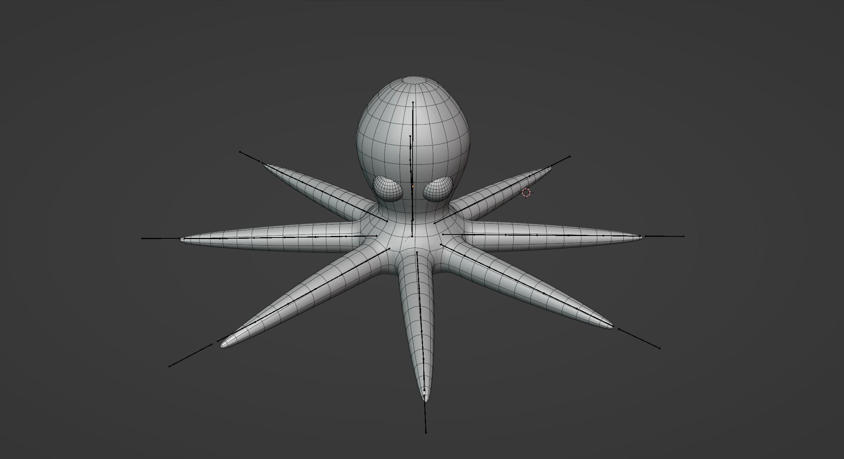Click the octopus's left eye sphere
The width and height of the screenshot is (844, 459).
click(x=438, y=189)
